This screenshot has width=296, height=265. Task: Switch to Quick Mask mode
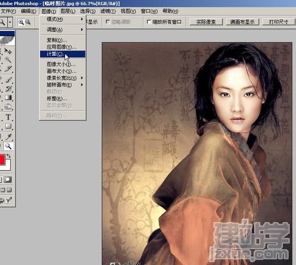7,179
